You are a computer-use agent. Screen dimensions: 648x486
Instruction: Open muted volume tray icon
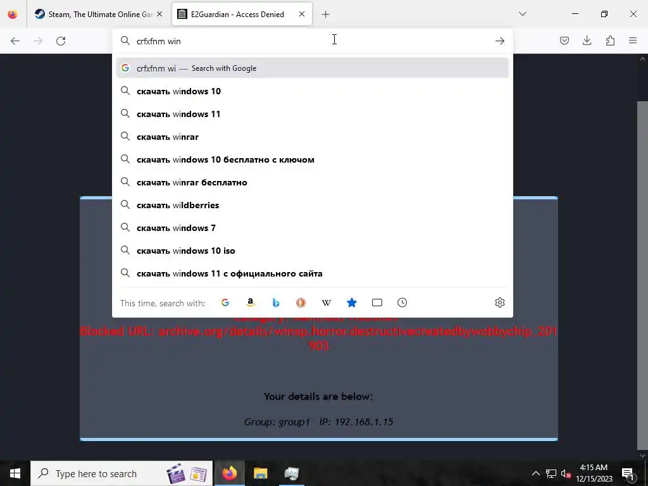[566, 473]
